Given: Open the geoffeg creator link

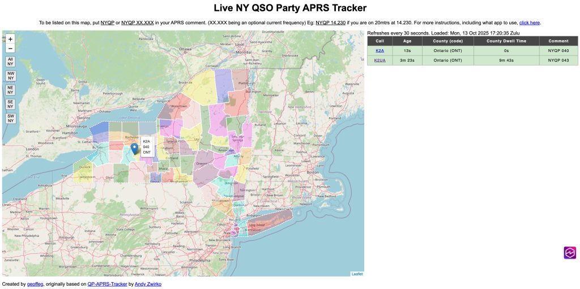Looking at the screenshot, I should point(35,284).
